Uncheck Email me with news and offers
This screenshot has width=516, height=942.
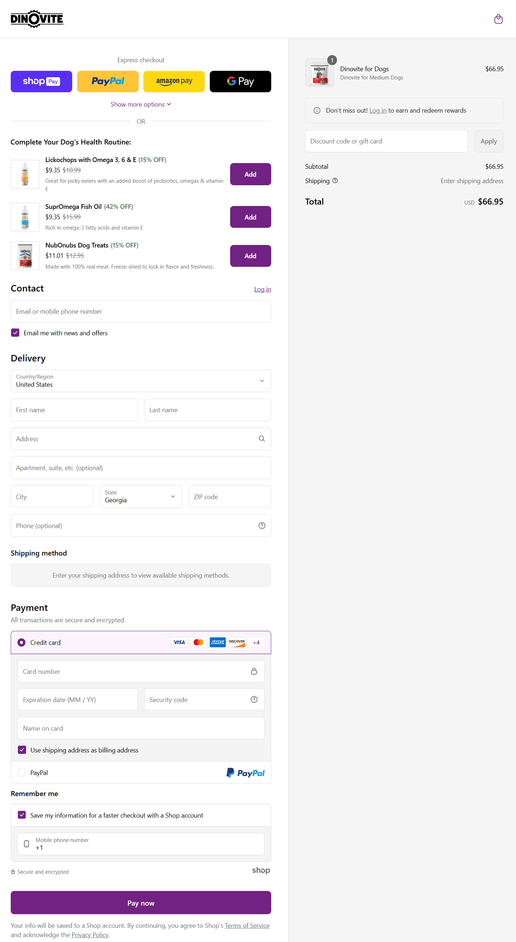click(x=15, y=333)
